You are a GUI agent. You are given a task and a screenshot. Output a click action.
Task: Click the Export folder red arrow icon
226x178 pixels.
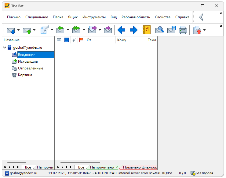pyautogui.click(x=197, y=30)
